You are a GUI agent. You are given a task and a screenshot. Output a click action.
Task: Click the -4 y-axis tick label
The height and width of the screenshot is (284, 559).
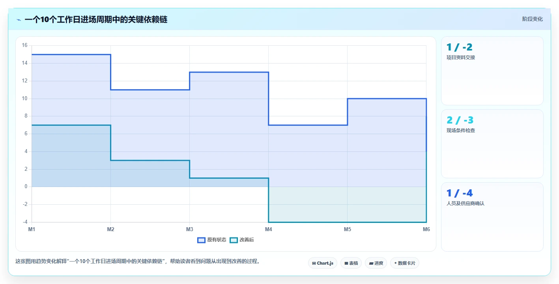click(x=25, y=222)
